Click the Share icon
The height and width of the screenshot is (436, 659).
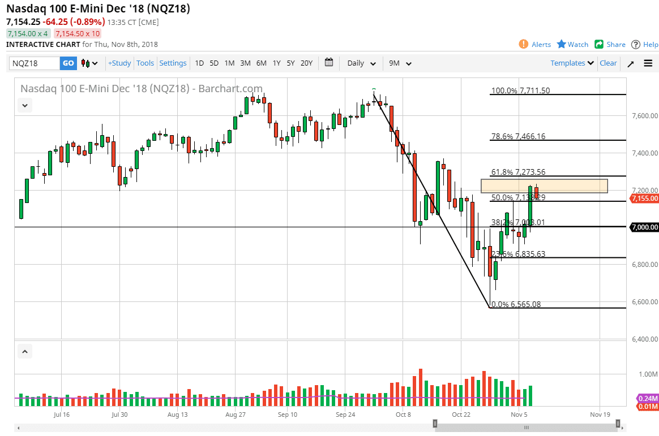pos(599,44)
